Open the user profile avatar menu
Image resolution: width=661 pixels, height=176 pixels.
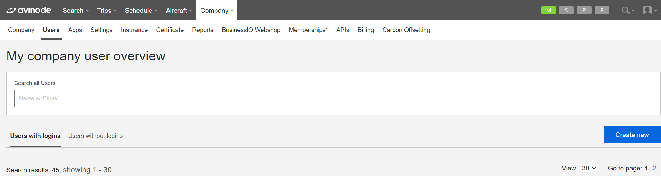click(x=650, y=10)
